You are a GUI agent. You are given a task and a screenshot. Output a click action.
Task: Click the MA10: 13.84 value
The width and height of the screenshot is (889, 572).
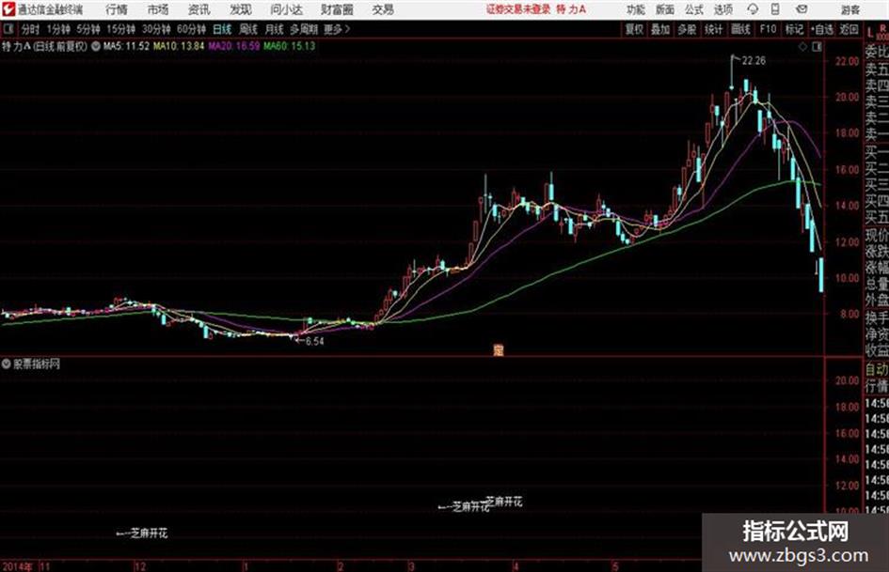pyautogui.click(x=179, y=46)
